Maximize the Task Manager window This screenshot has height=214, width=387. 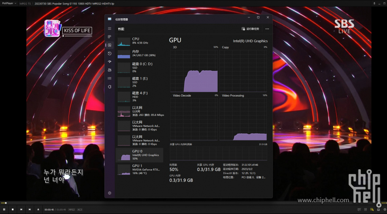click(x=258, y=17)
